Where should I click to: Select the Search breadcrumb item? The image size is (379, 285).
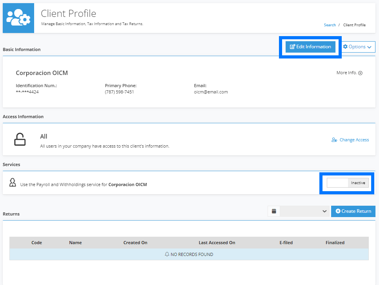tap(330, 25)
